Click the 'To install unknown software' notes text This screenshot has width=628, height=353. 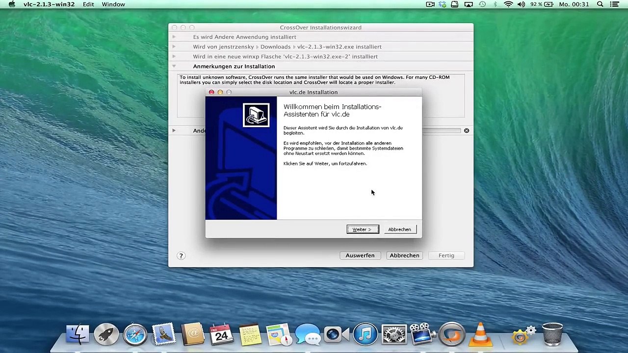314,80
